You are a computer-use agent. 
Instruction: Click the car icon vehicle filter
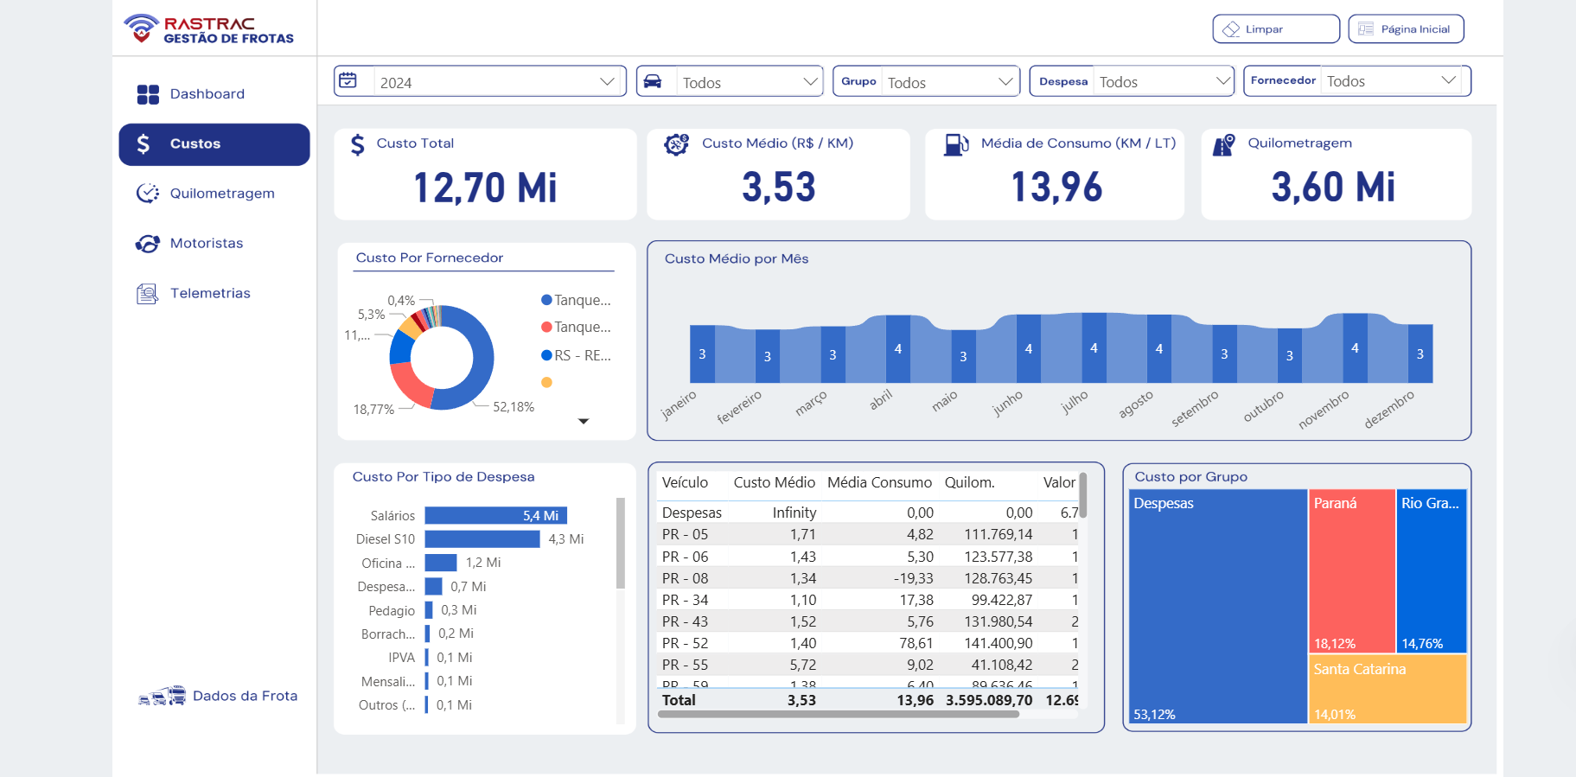pos(653,81)
